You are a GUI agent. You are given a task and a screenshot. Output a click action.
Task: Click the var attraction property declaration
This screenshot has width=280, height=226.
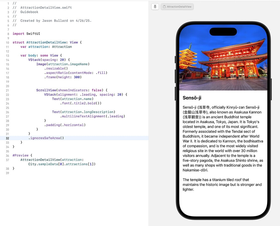coord(46,47)
